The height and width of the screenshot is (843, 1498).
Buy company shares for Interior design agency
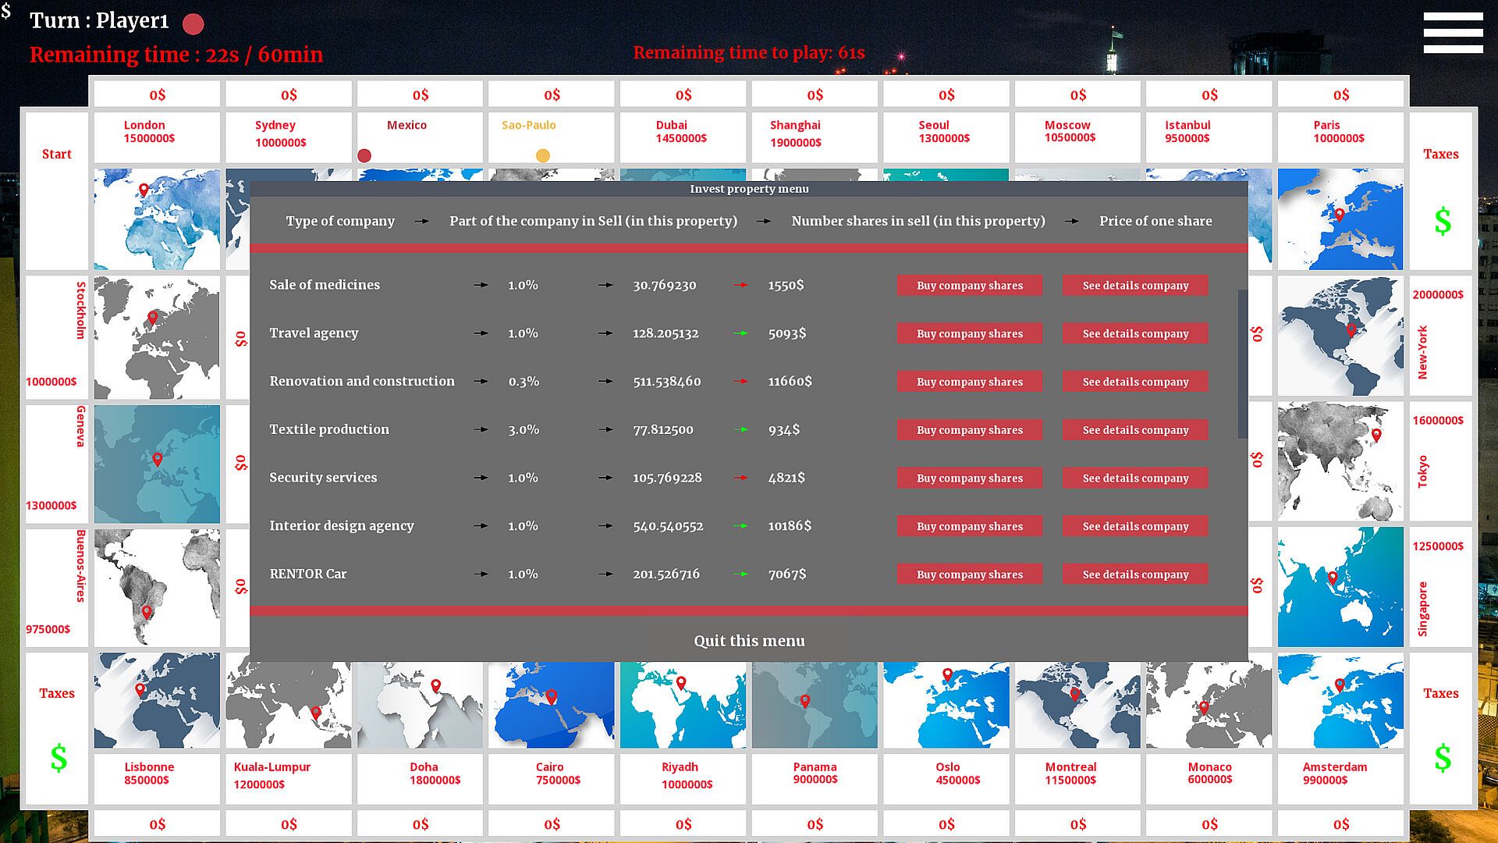coord(969,527)
